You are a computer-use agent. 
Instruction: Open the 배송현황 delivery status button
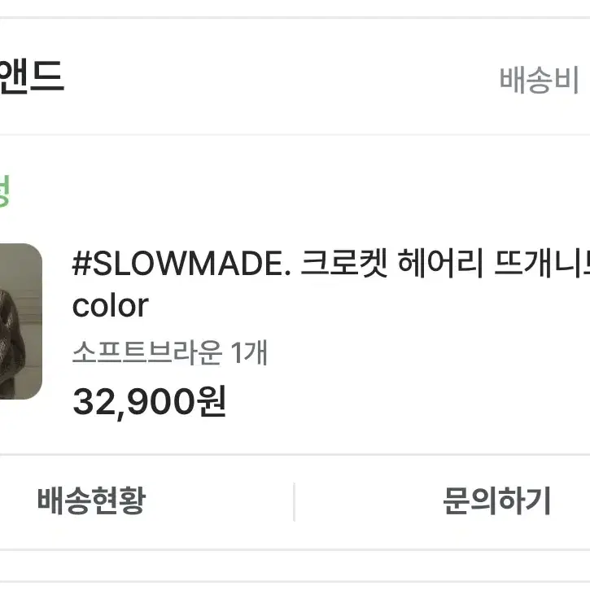[x=91, y=501]
